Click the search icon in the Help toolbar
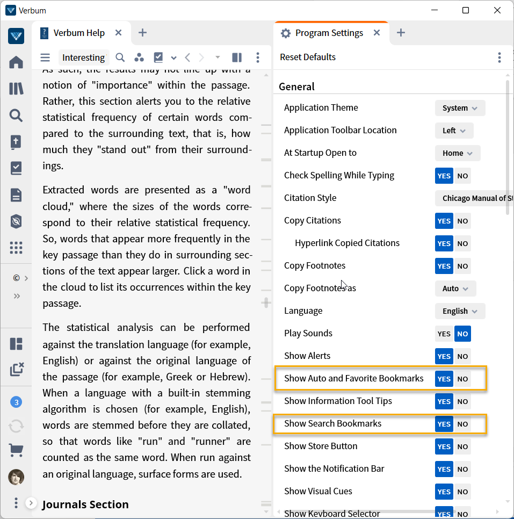This screenshot has width=514, height=519. [120, 57]
